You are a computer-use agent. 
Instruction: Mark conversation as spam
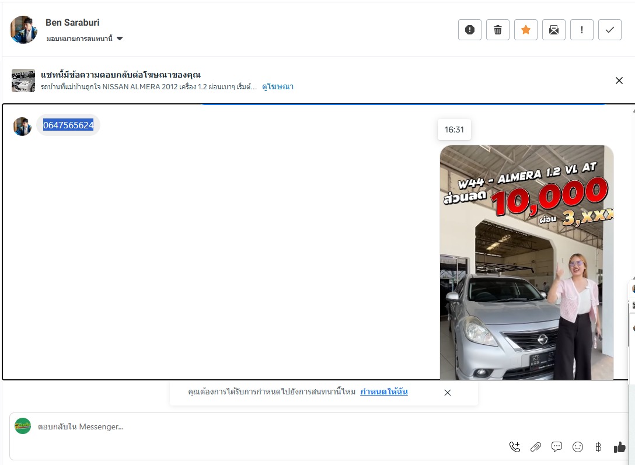470,30
